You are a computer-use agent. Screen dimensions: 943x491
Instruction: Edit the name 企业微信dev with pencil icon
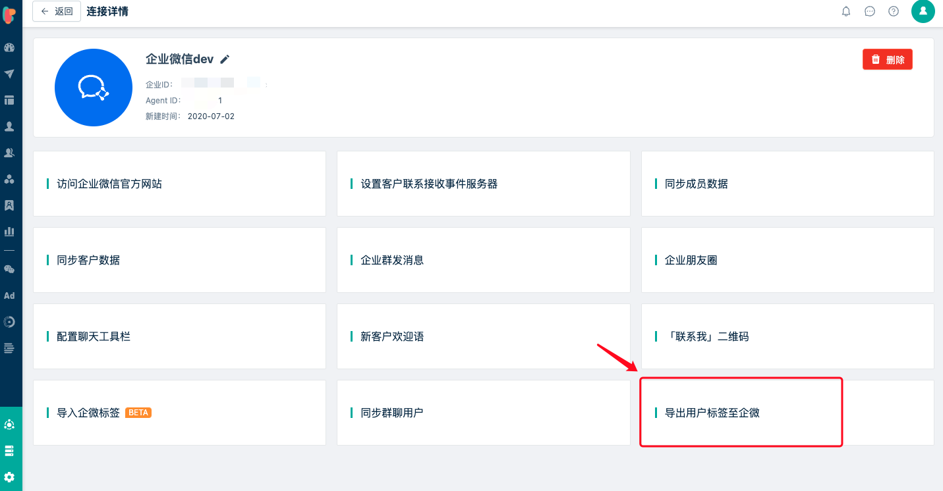pyautogui.click(x=225, y=59)
